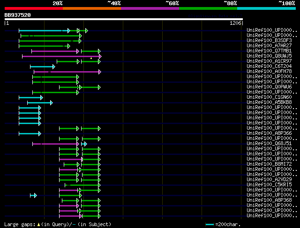
Task: Click the purple alignment bar in Q7TMB1 row
Action: tap(55, 51)
